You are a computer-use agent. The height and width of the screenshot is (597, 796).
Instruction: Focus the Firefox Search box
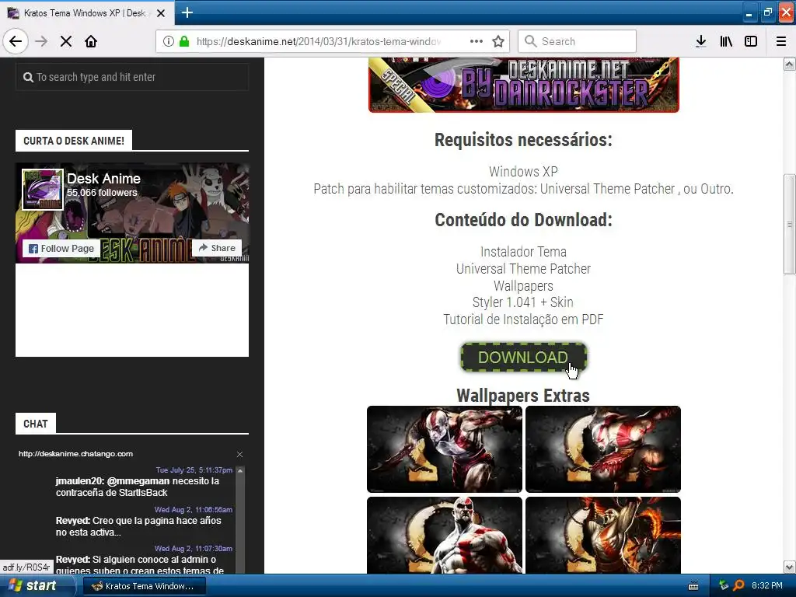(578, 41)
